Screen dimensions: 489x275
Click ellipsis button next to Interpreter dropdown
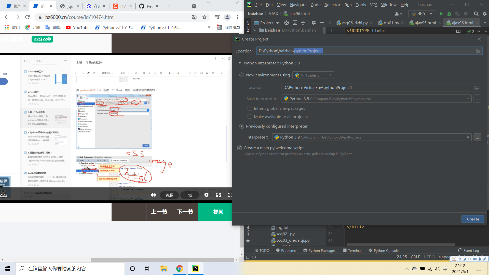point(477,137)
